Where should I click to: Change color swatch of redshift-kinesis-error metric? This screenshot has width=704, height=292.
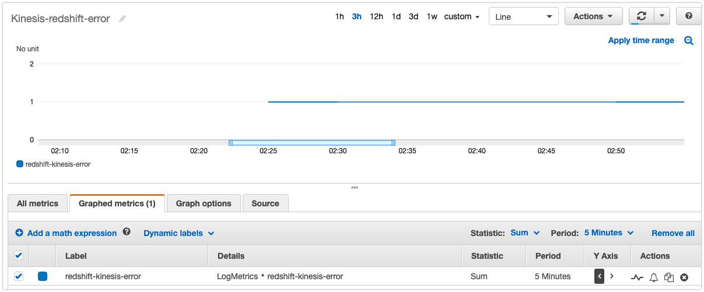tap(43, 276)
